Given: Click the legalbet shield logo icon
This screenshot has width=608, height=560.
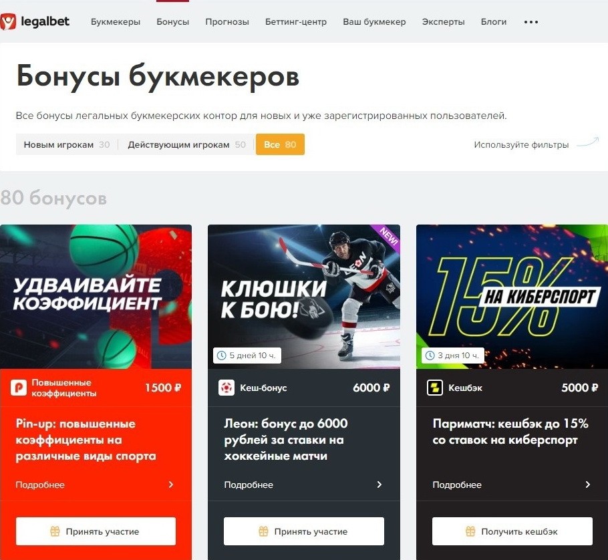Looking at the screenshot, I should (x=8, y=21).
